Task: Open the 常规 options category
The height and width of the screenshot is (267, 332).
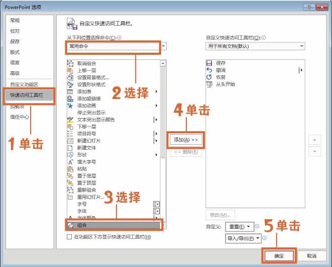Action: pyautogui.click(x=15, y=20)
